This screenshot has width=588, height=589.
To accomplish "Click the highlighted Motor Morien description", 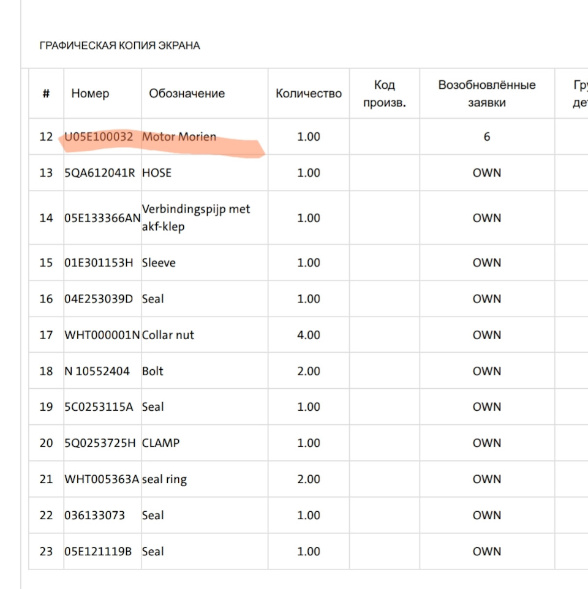I will tap(179, 137).
